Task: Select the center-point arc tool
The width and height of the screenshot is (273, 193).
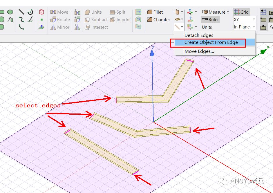Action: (30, 12)
